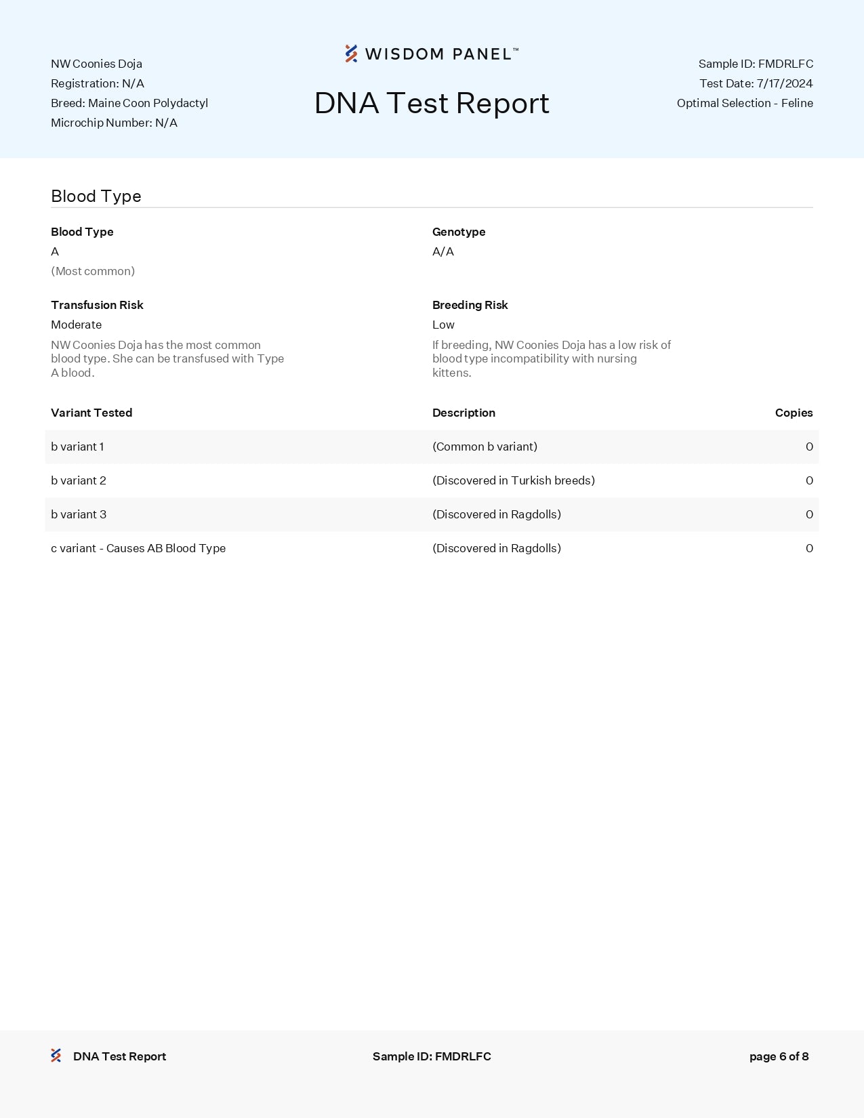Click the small DNA logo in footer
Screen dimensions: 864x1118
[x=56, y=1056]
